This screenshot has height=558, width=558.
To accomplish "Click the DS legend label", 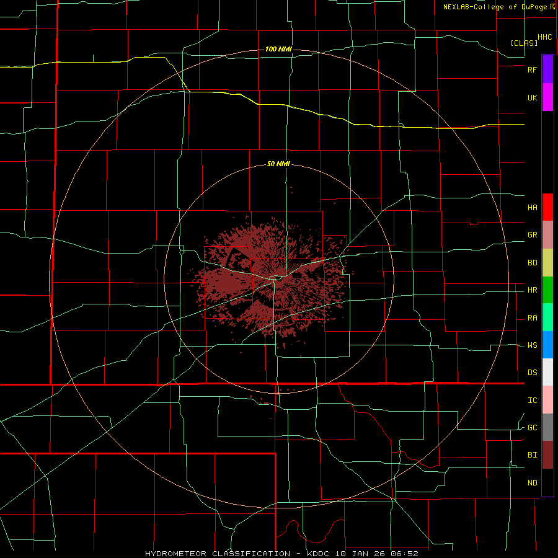I will [533, 373].
